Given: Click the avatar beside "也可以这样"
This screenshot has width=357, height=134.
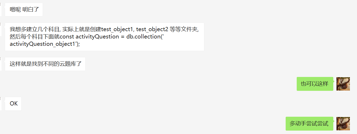Looking at the screenshot, I should coord(343,84).
